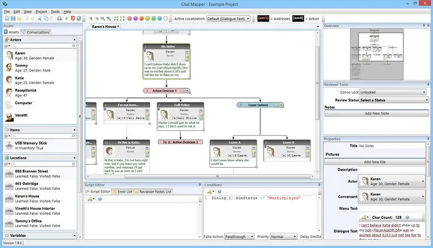The image size is (433, 248).
Task: Select the 'To 2: Action Desicion 1' link node
Action: click(180, 142)
